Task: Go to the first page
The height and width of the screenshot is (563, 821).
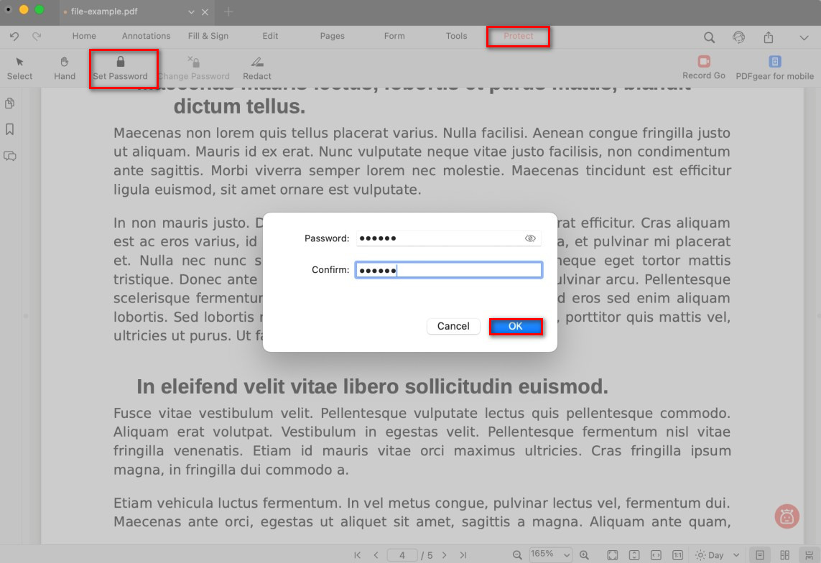Action: coord(357,555)
